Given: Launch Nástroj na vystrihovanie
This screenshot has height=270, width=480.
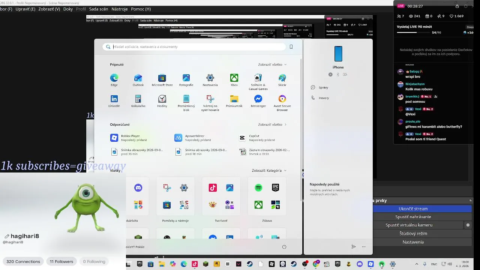Looking at the screenshot, I should (210, 103).
